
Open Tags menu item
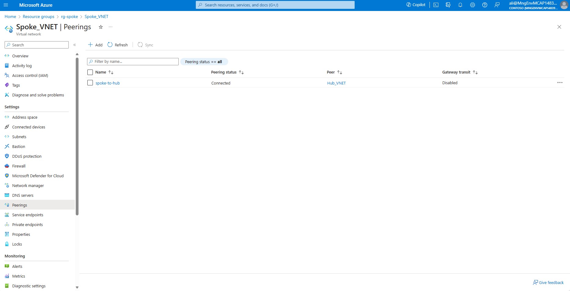16,85
